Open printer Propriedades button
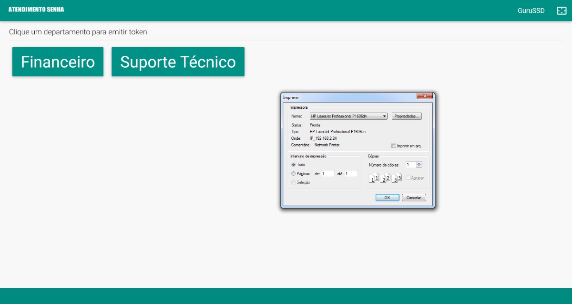The height and width of the screenshot is (304, 572). point(407,116)
